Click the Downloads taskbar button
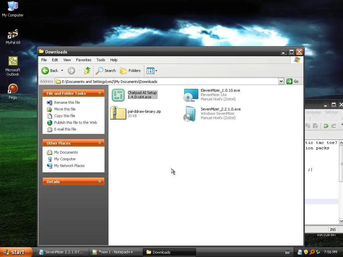This screenshot has height=257, width=343. (169, 252)
